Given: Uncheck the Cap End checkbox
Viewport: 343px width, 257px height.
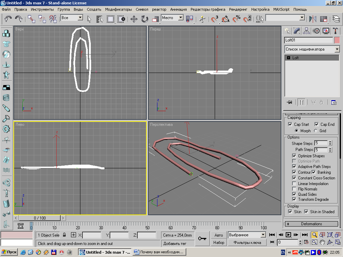Looking at the screenshot, I should point(317,124).
